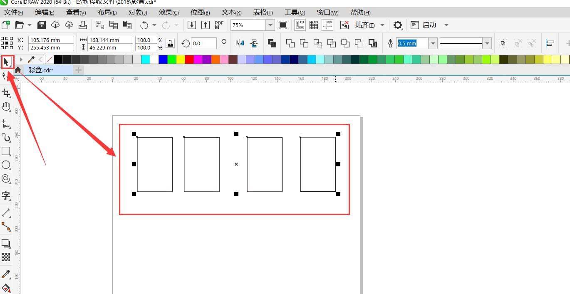Click the 启动 launch button
Screen dimensions: 570x294
429,25
